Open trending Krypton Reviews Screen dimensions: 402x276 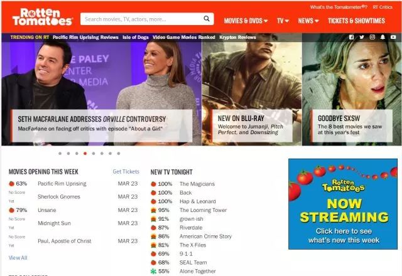(237, 38)
